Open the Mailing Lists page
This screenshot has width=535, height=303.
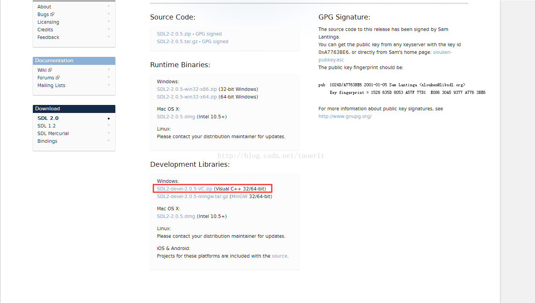click(51, 85)
